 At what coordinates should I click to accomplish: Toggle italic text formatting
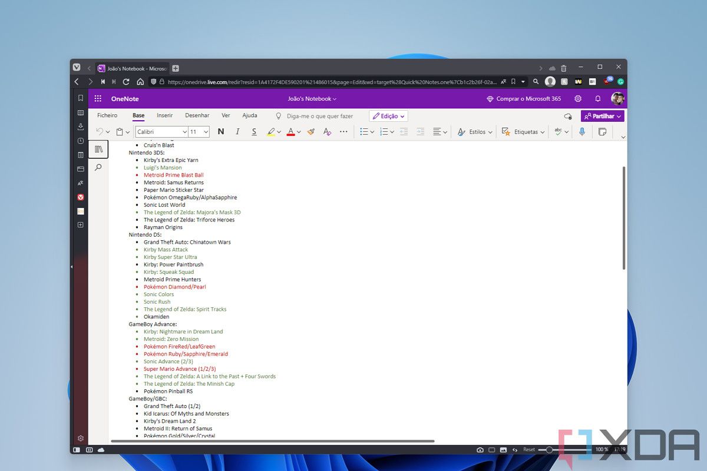point(237,132)
